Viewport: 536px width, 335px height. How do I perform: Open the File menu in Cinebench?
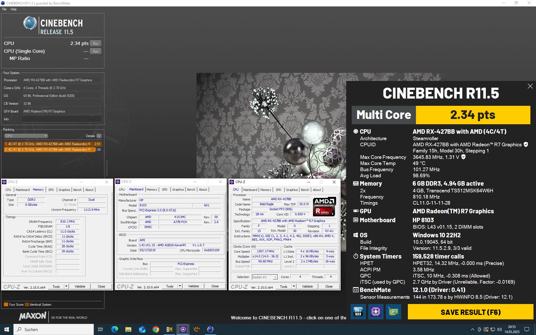click(4, 9)
